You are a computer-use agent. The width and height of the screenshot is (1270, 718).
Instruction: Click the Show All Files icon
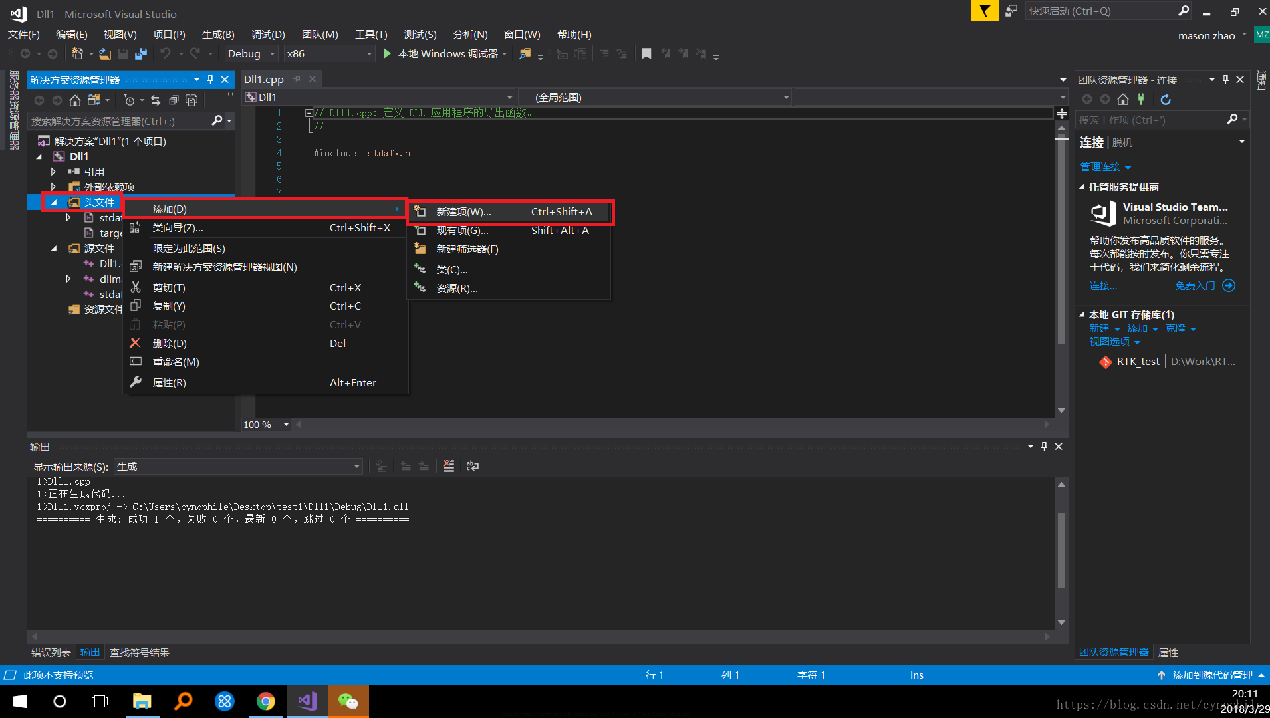point(191,100)
